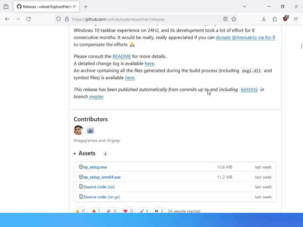Image resolution: width=303 pixels, height=227 pixels.
Task: Open change log 'here' link
Action: click(x=149, y=64)
